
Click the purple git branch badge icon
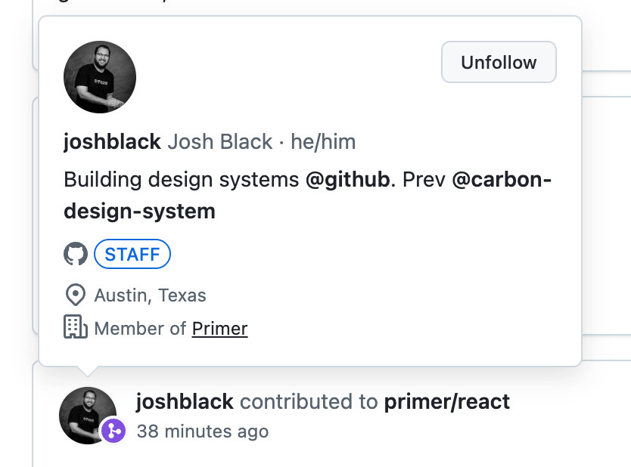coord(113,431)
